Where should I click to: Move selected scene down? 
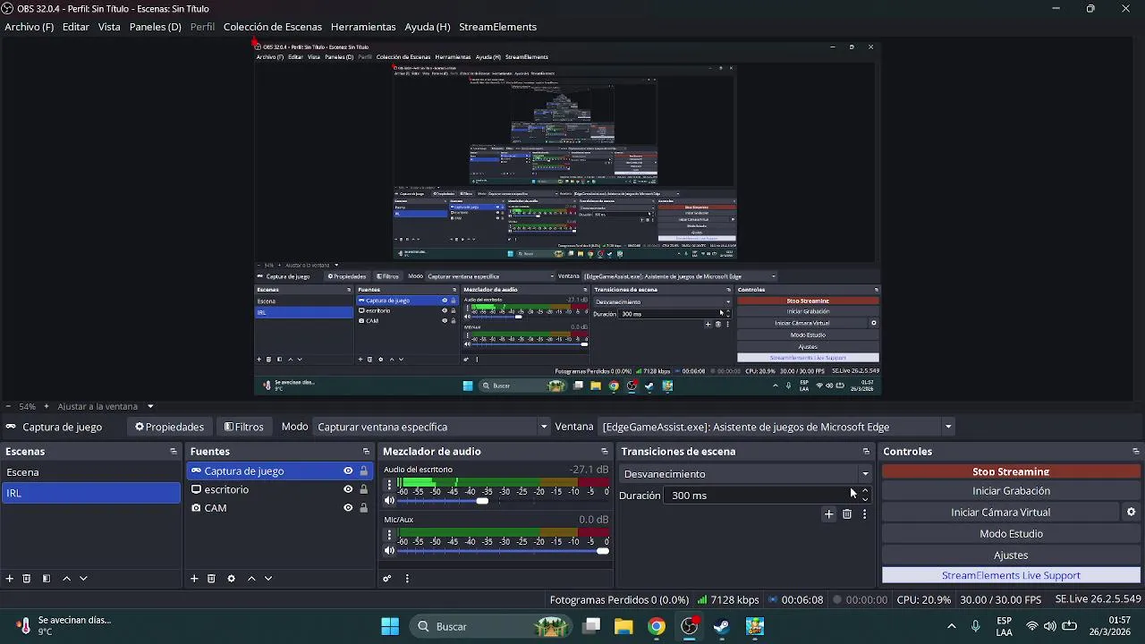pos(83,579)
